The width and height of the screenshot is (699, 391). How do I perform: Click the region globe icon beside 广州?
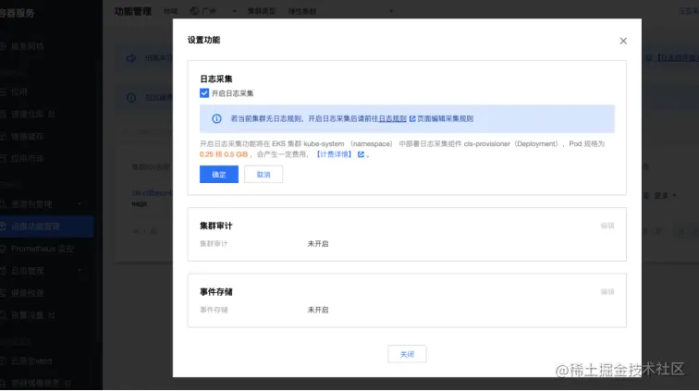194,11
